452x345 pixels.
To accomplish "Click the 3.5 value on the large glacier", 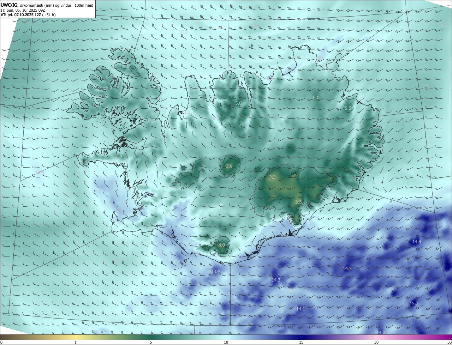I will pyautogui.click(x=298, y=202).
